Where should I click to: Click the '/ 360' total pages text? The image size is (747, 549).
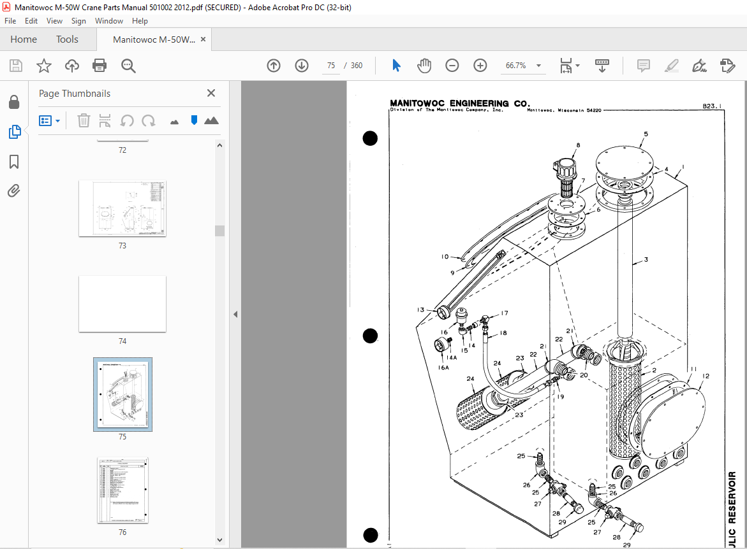[353, 66]
